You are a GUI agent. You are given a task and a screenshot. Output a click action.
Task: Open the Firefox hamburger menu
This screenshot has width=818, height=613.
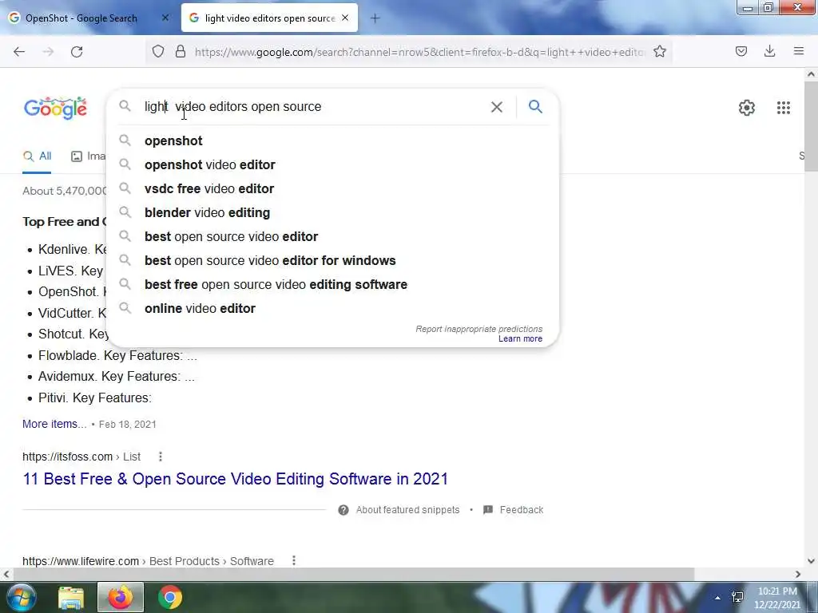point(799,51)
